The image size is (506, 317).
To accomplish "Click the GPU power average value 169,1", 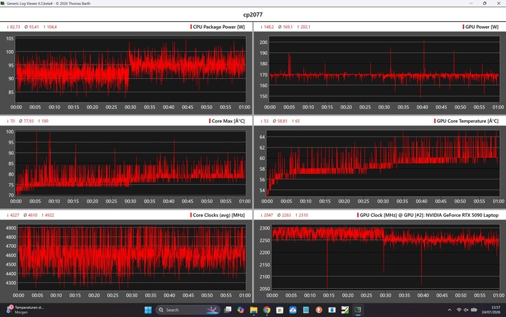I will (287, 27).
